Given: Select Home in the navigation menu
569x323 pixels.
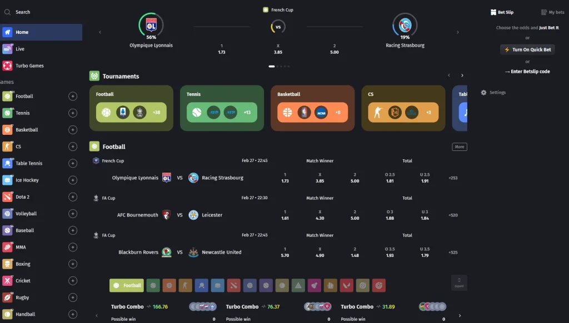Looking at the screenshot, I should pos(22,32).
